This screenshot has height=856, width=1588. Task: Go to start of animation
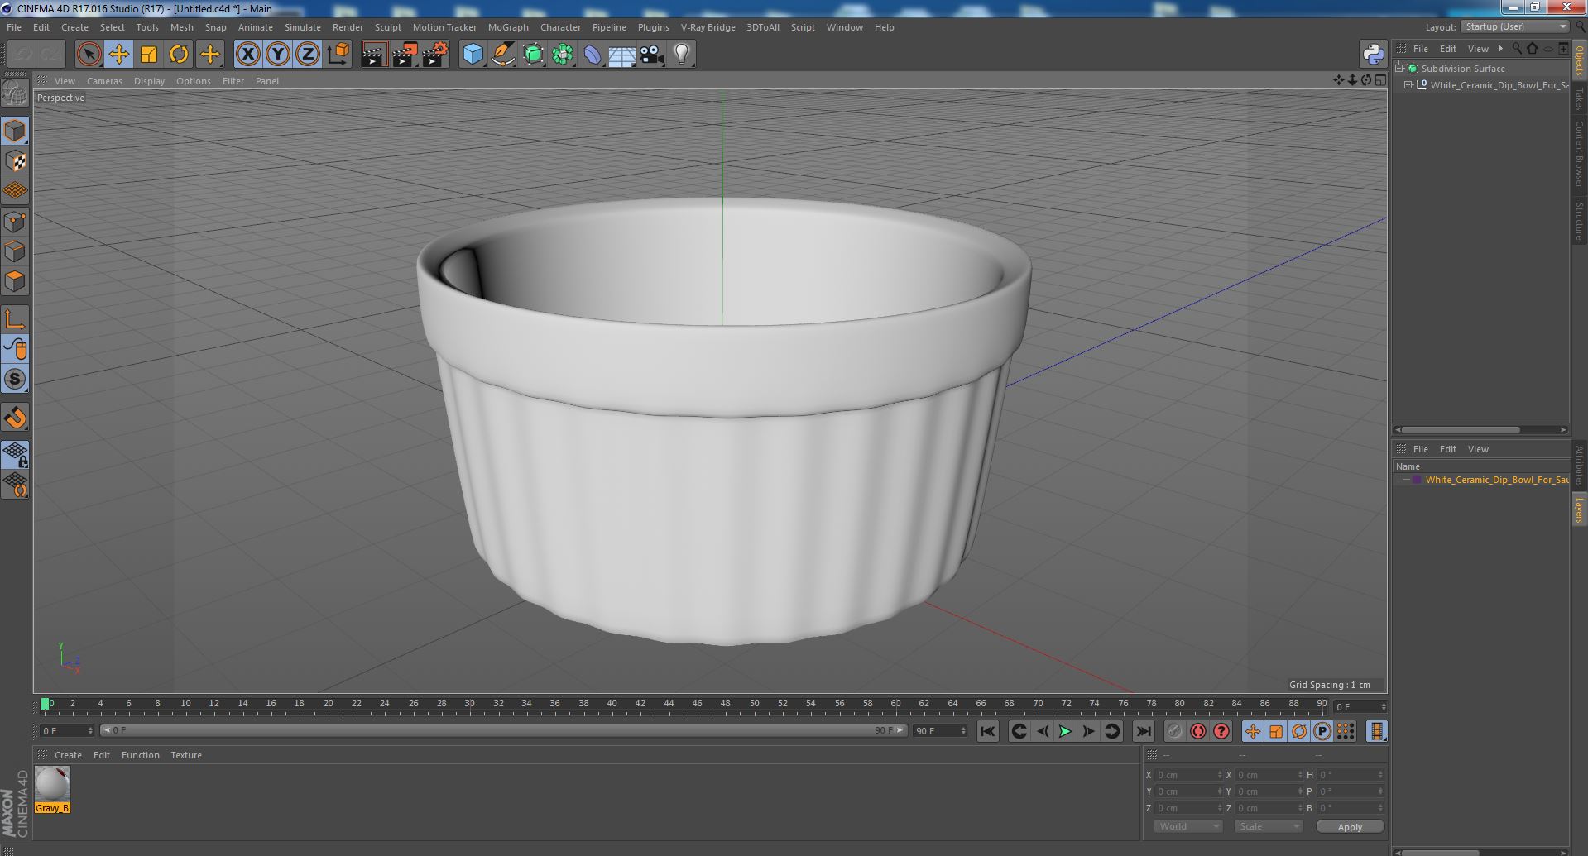(x=987, y=731)
